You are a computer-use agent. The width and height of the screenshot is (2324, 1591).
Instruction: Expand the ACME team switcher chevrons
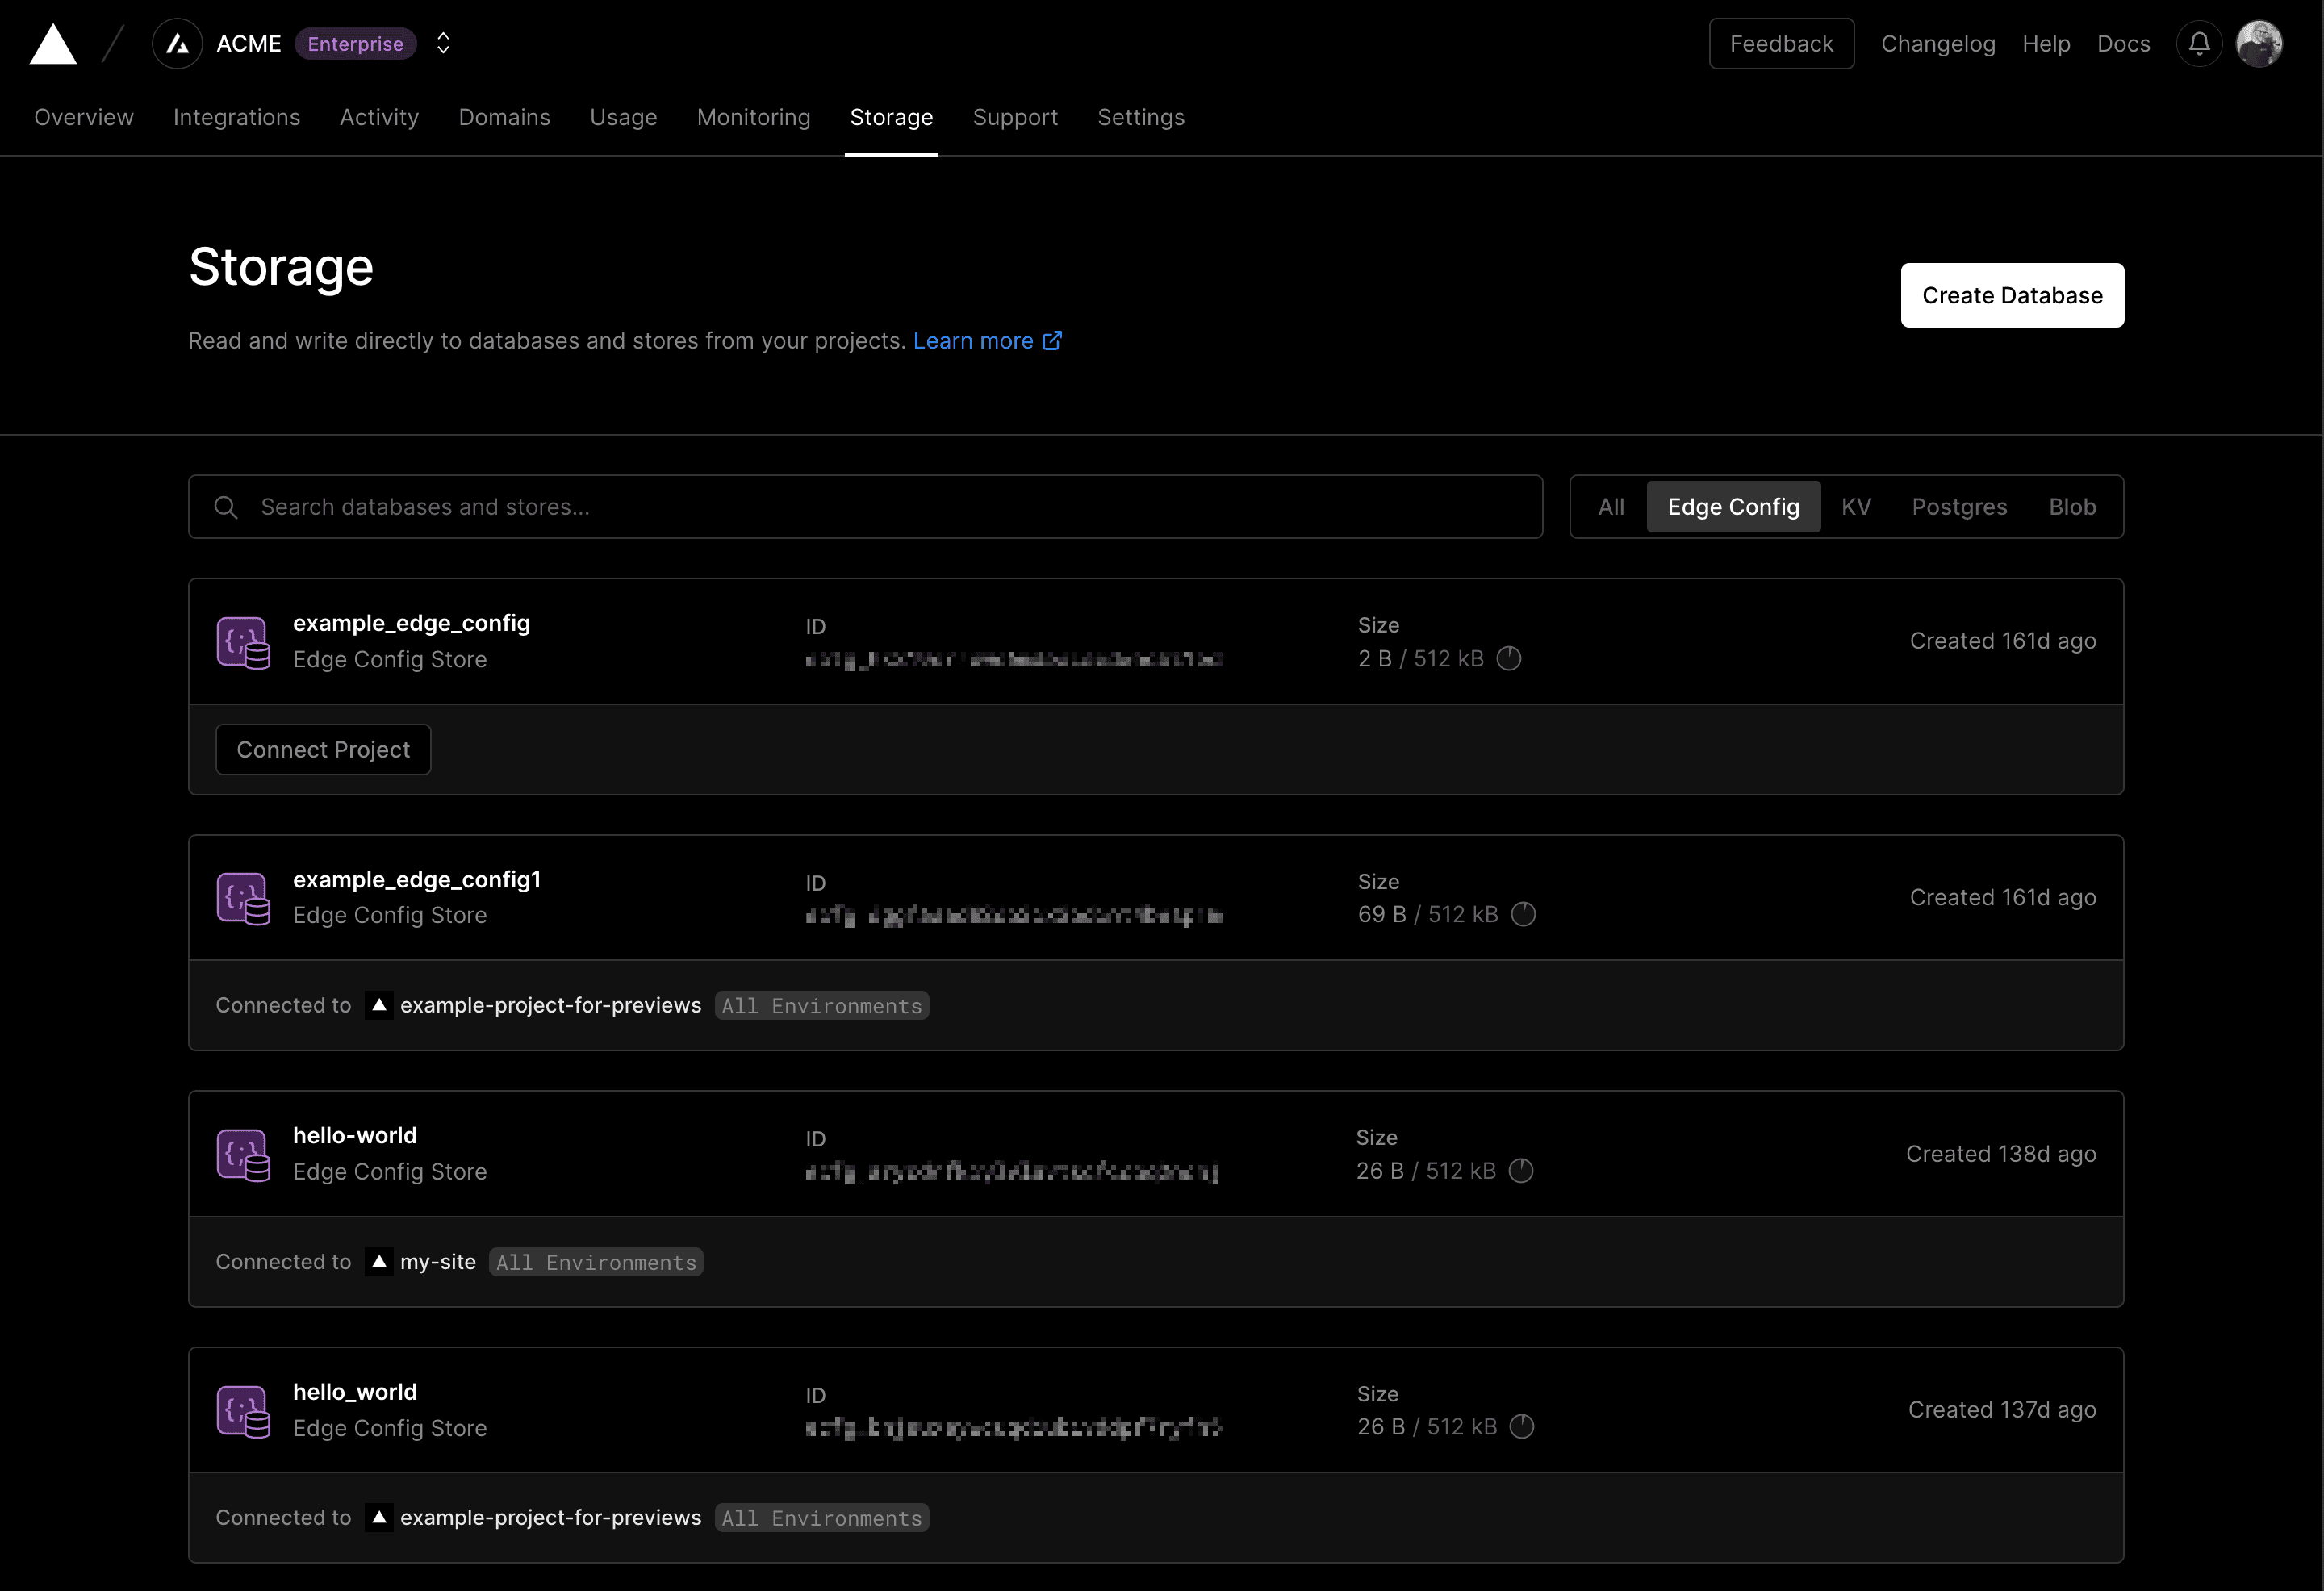443,44
